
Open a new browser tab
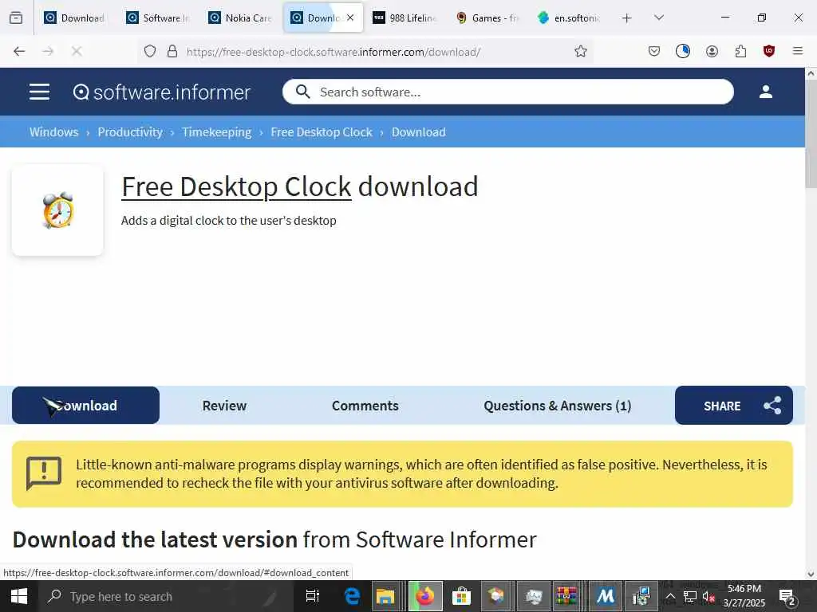pos(627,18)
